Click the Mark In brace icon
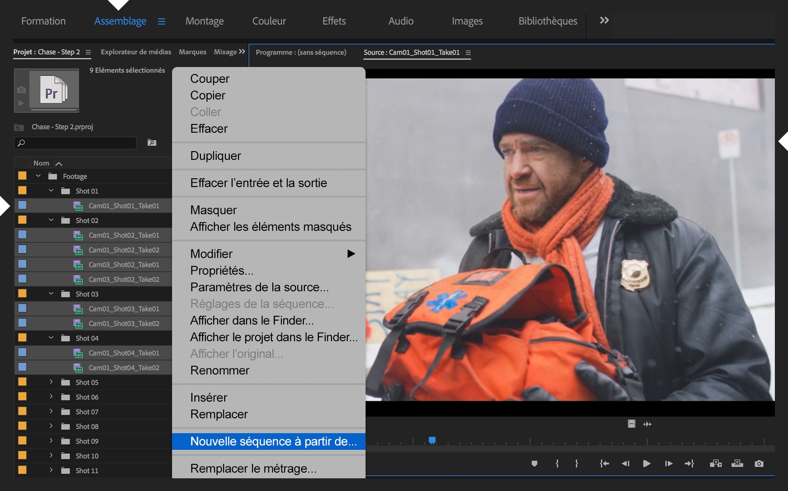 click(x=557, y=463)
